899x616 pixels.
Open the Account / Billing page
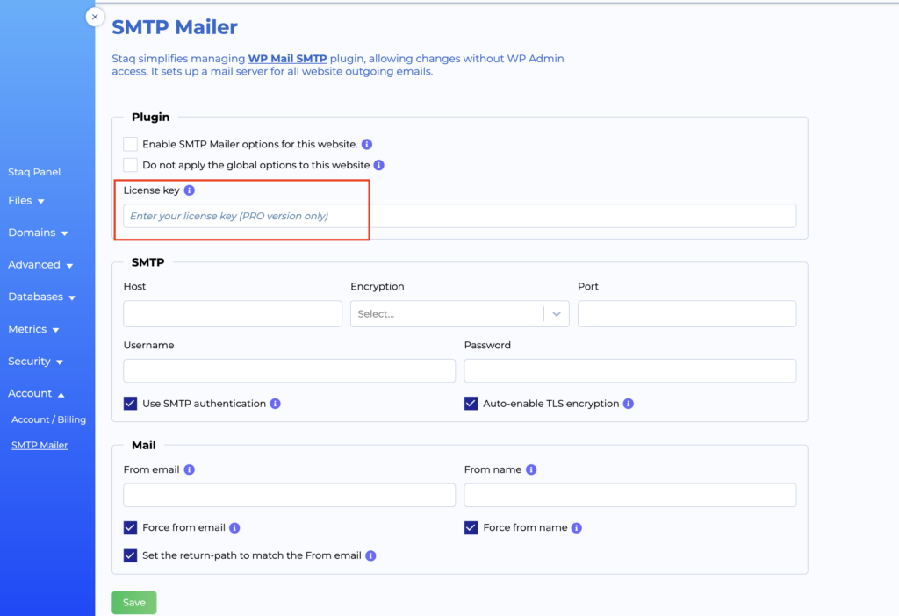tap(48, 419)
